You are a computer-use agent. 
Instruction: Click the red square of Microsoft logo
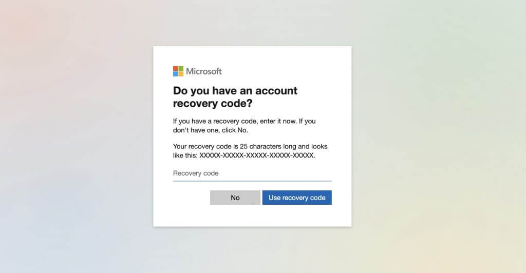point(176,68)
